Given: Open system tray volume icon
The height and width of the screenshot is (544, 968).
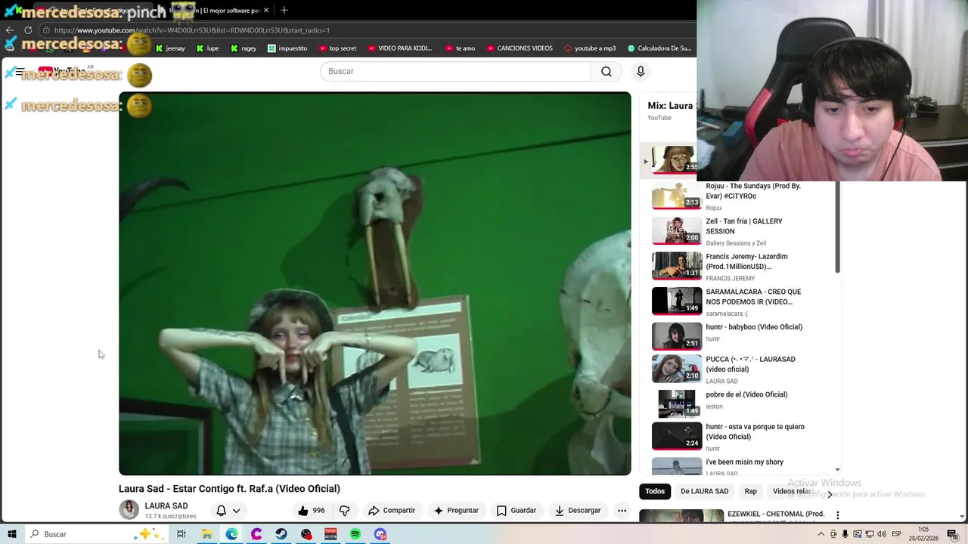Looking at the screenshot, I should [882, 534].
